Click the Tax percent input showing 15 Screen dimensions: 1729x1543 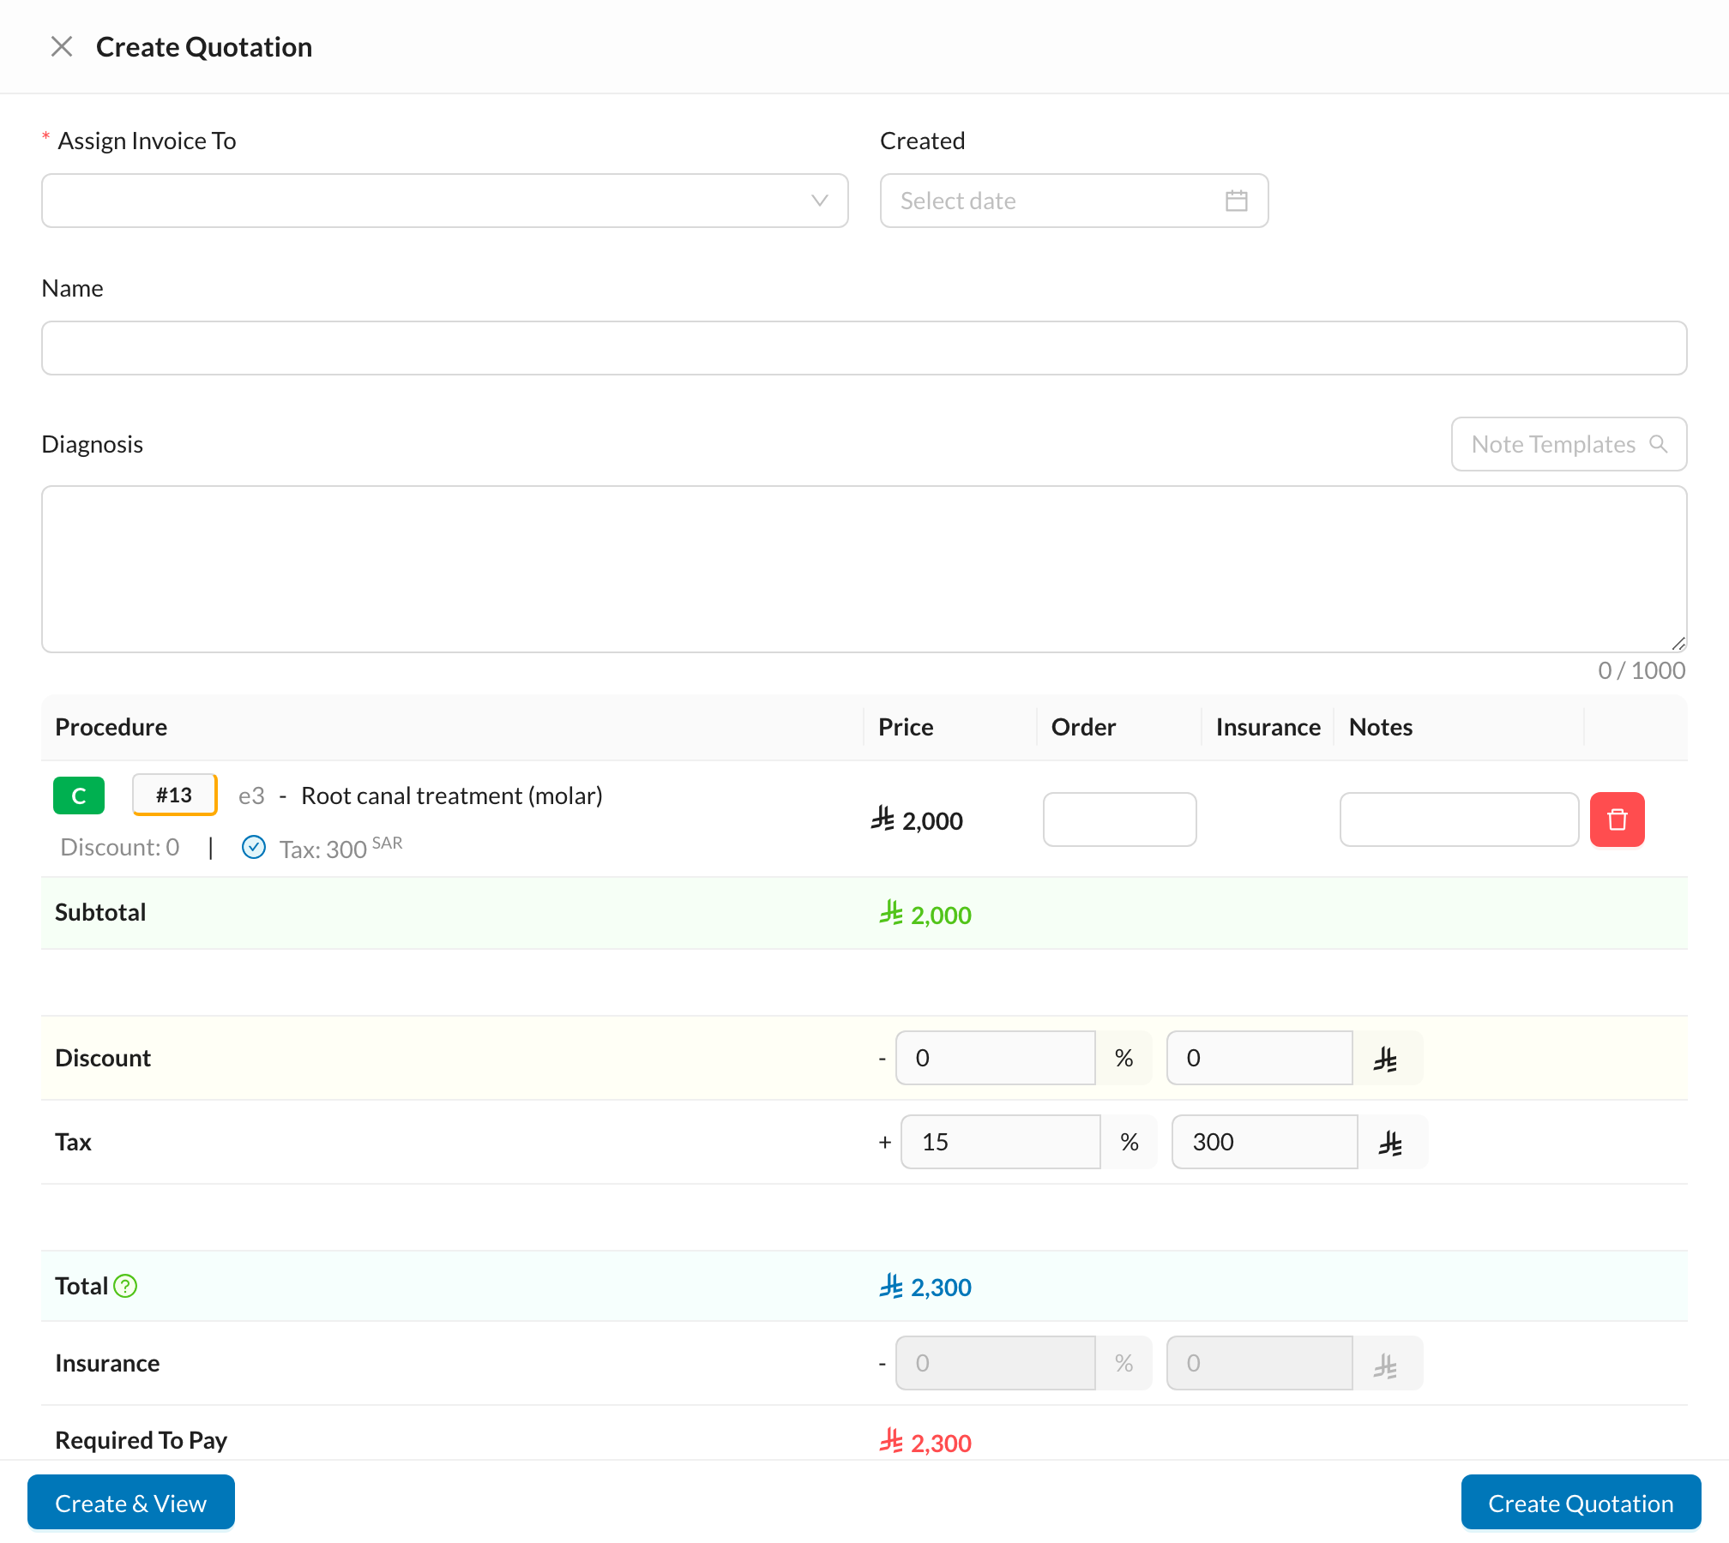(x=1000, y=1142)
